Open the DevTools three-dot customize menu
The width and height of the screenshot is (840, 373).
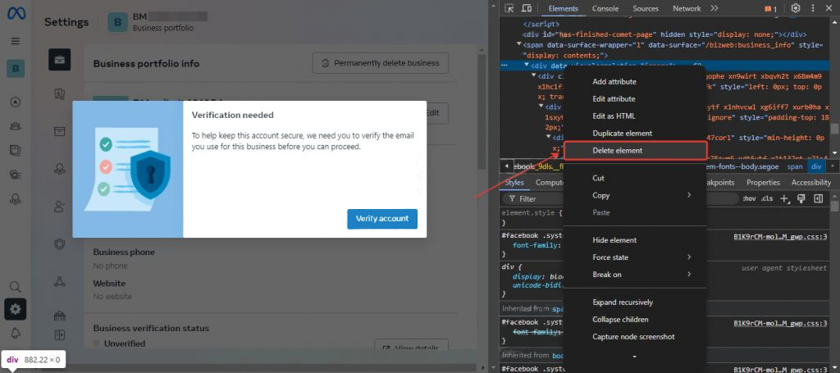click(x=813, y=8)
